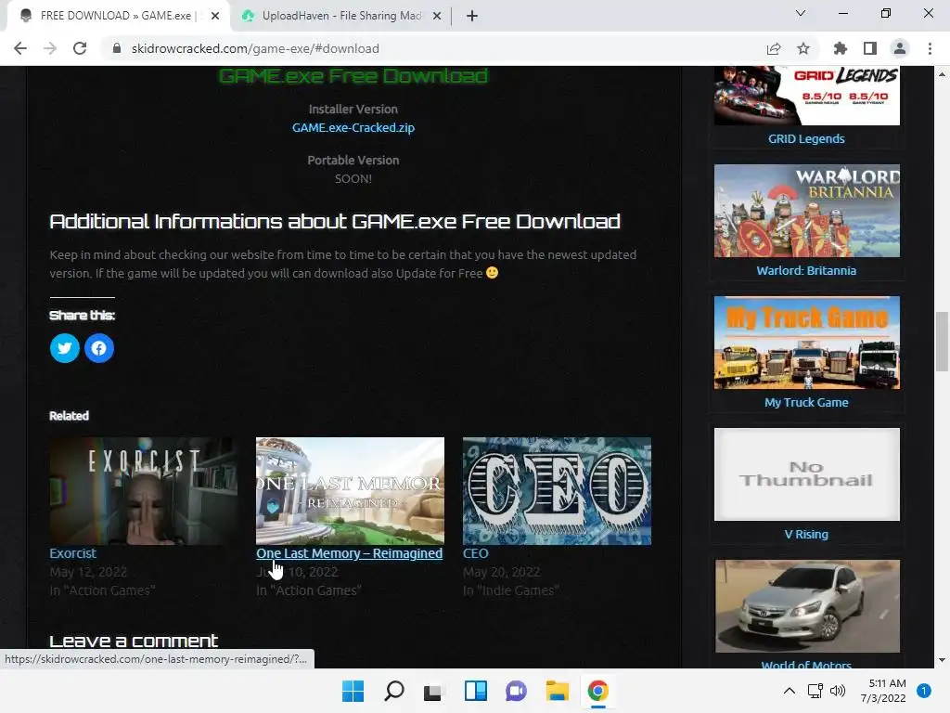Click the "Additional Informations about GAME.exe" heading
Image resolution: width=950 pixels, height=713 pixels.
pos(334,221)
